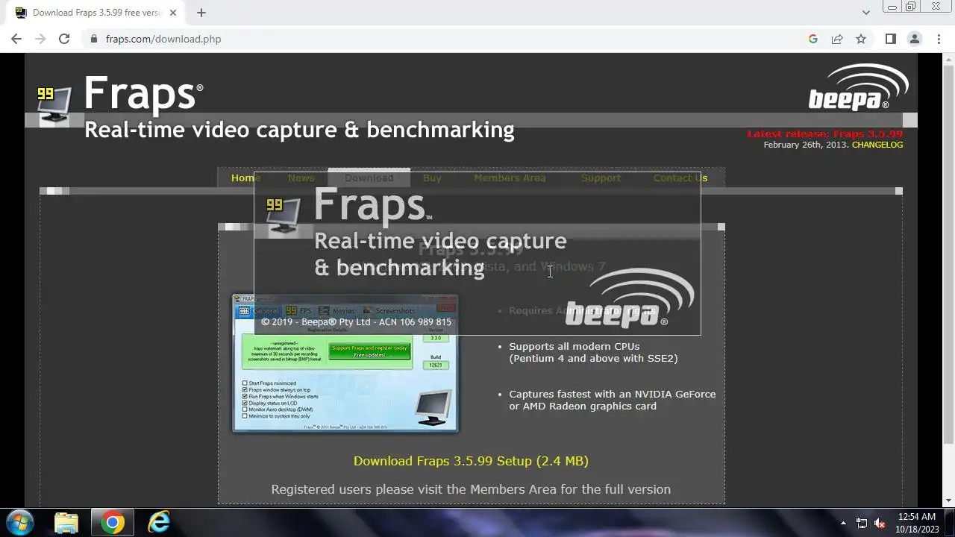Open Chrome from the taskbar

point(113,523)
